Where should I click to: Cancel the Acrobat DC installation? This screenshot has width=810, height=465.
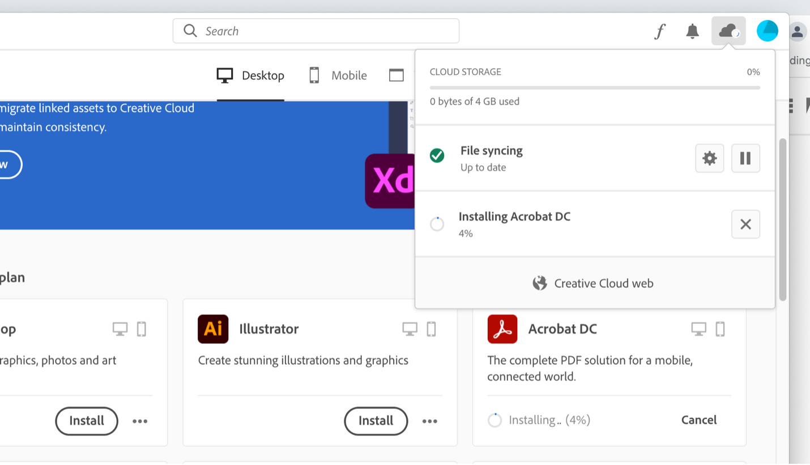[699, 420]
